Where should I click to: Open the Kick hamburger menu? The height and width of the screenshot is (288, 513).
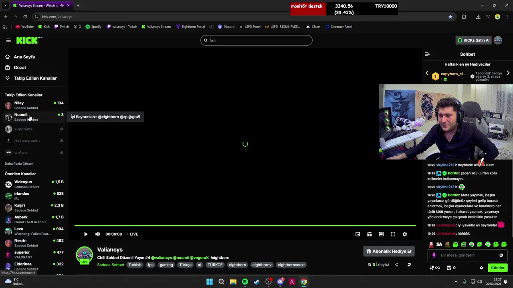coord(8,40)
